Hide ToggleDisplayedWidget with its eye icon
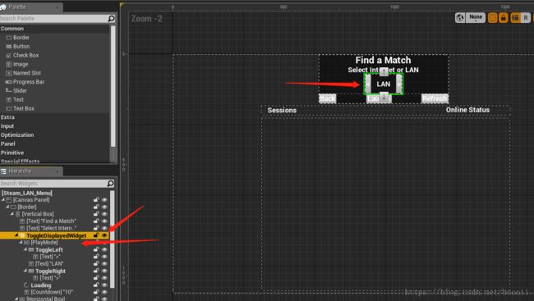 pos(104,235)
